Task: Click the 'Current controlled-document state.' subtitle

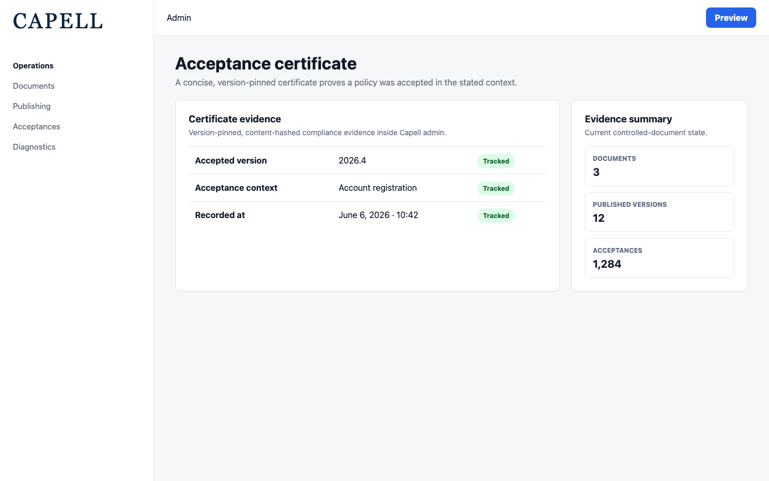Action: coord(646,133)
